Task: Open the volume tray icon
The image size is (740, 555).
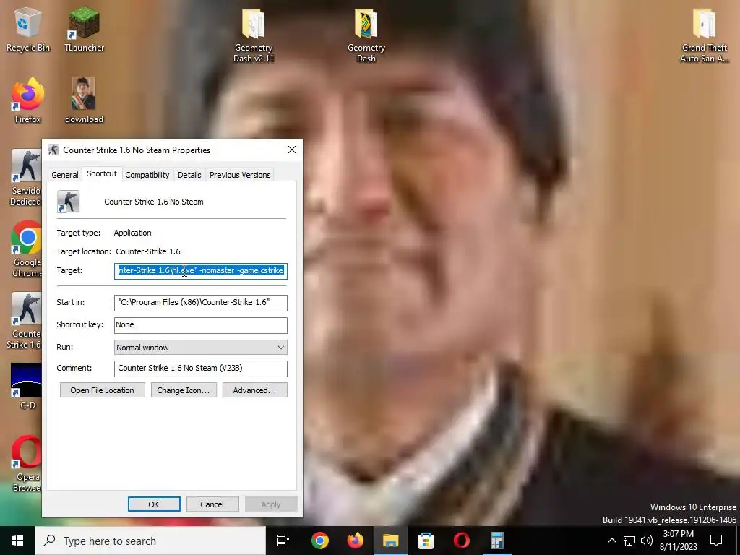Action: pos(647,541)
